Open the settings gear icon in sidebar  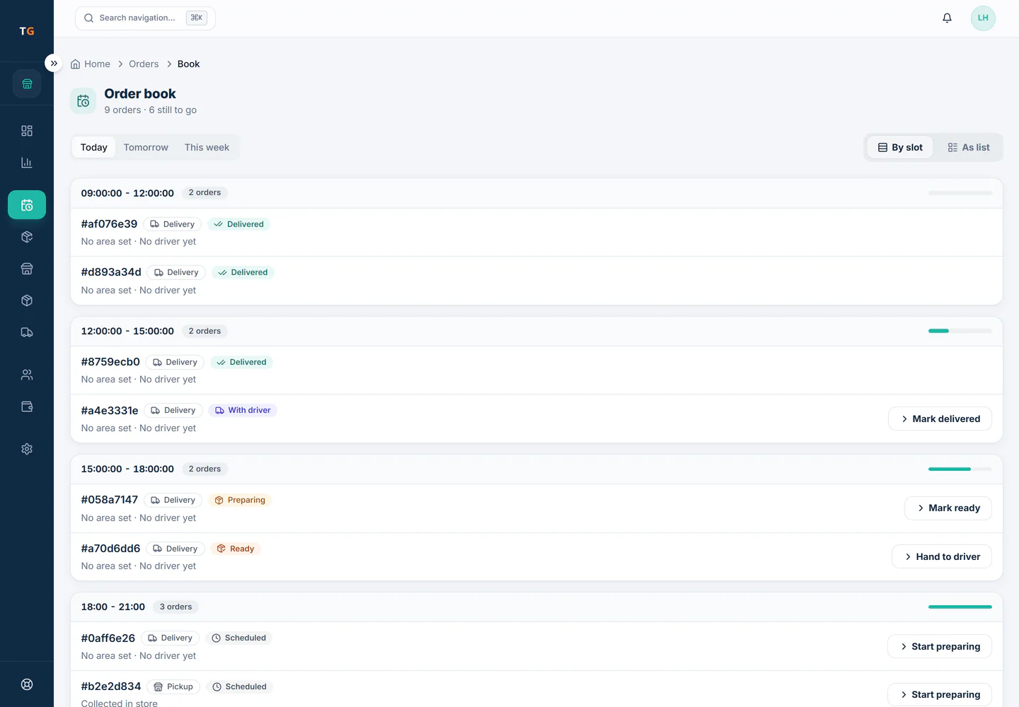tap(27, 449)
